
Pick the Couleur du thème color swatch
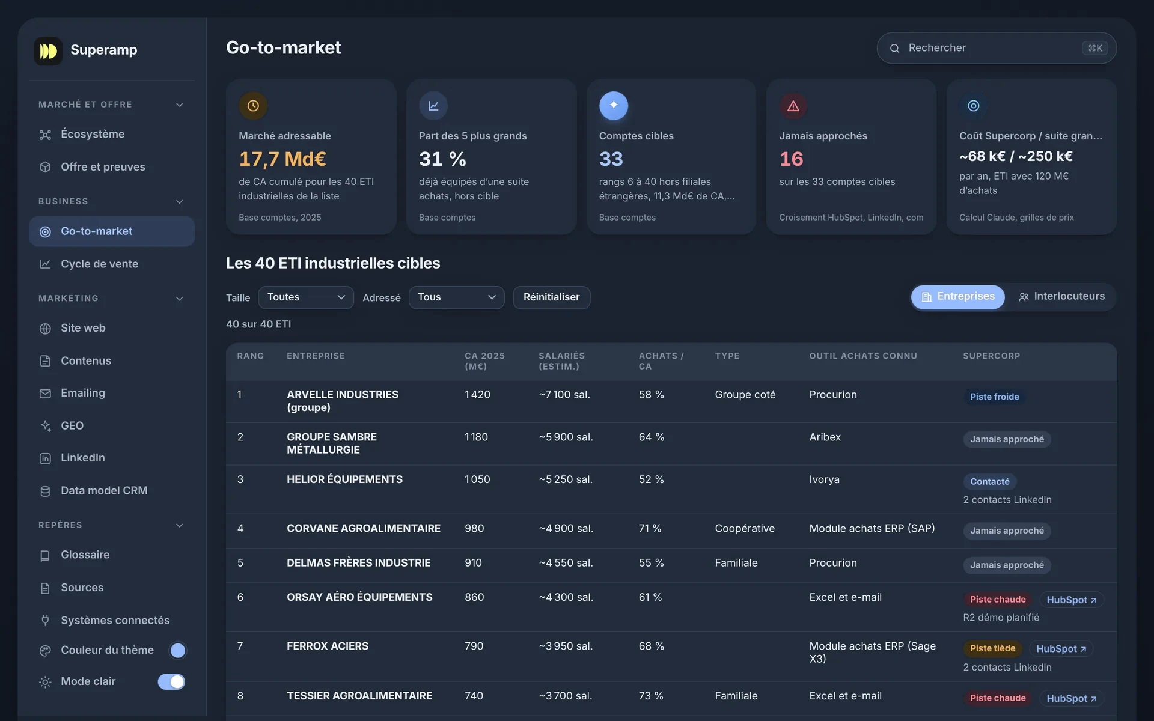click(x=177, y=650)
